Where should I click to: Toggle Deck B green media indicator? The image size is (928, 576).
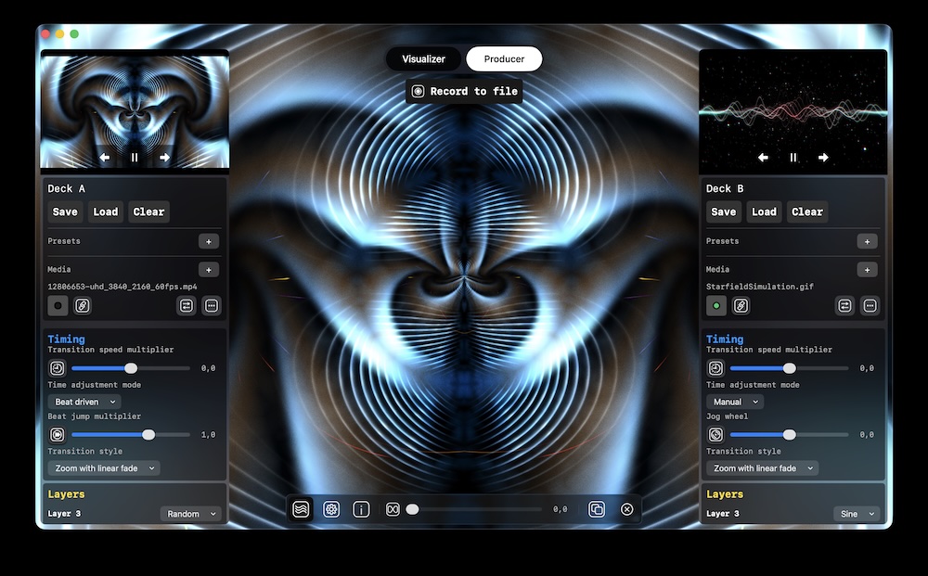tap(715, 305)
